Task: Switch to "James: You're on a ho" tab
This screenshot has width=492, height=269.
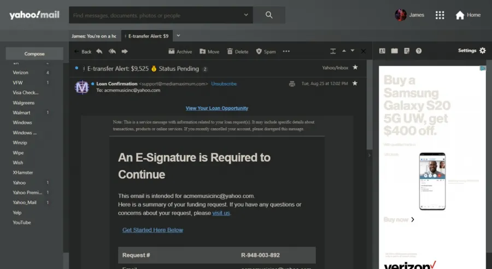Action: (95, 36)
